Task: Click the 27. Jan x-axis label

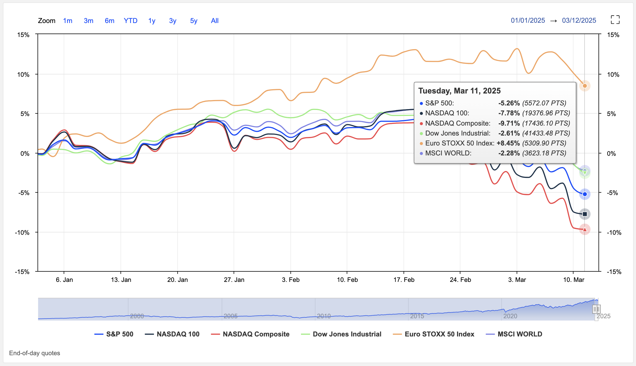Action: tap(234, 280)
